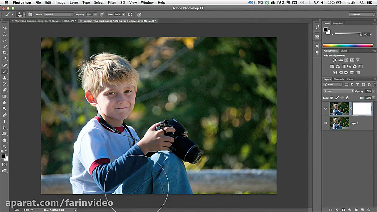Open the Screen blend mode dropdown
The width and height of the screenshot is (377, 212).
[338, 91]
